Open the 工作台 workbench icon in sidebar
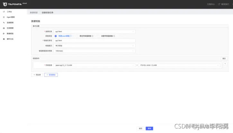The width and height of the screenshot is (233, 133). click(4, 12)
